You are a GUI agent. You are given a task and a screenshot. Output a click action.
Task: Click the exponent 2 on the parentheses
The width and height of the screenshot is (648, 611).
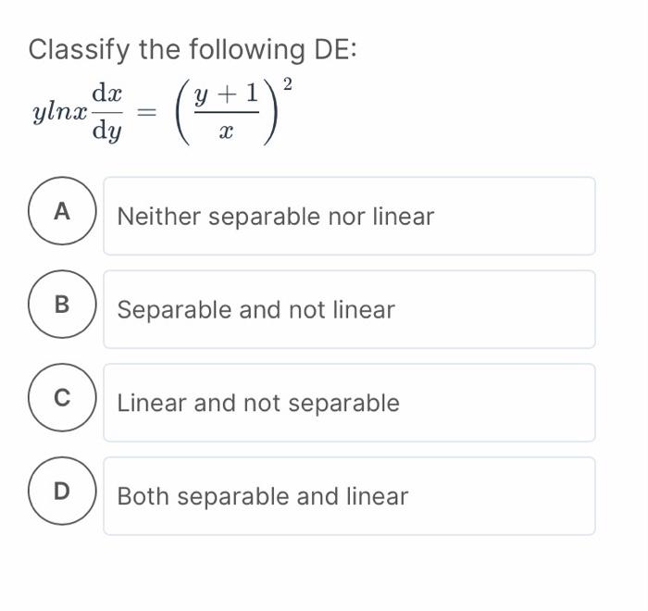pos(288,84)
